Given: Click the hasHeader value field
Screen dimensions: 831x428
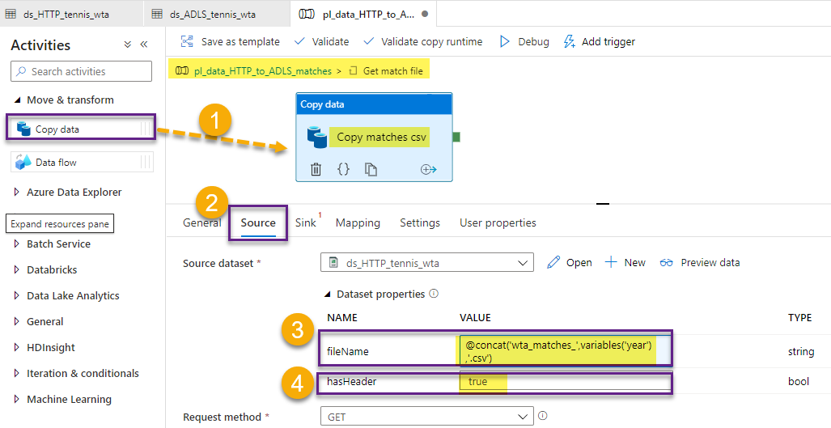Looking at the screenshot, I should pos(564,382).
